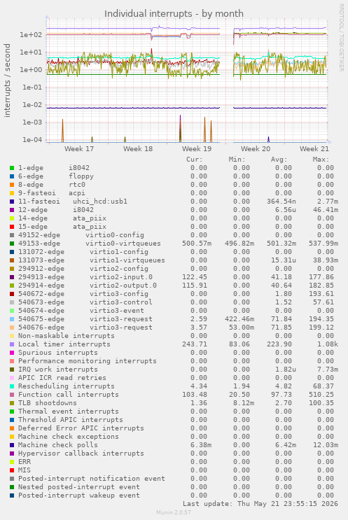Click the navy Machine check polls swatch
348x520 pixels.
[12, 445]
